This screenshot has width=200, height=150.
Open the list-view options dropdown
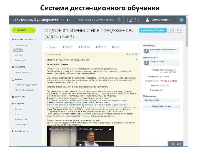(x=179, y=30)
